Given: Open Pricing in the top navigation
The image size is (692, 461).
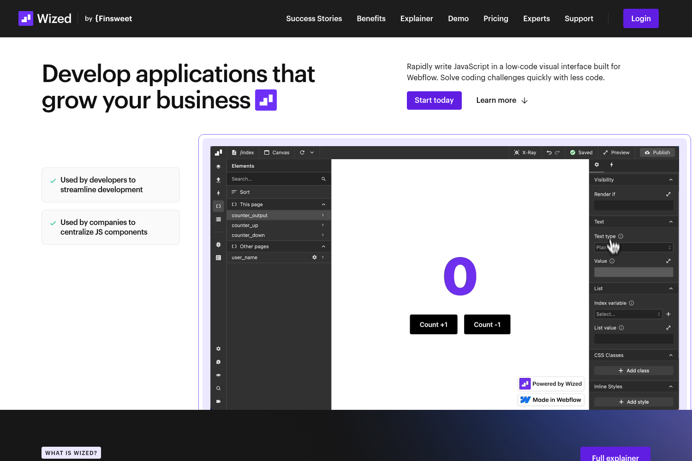Looking at the screenshot, I should pos(496,18).
